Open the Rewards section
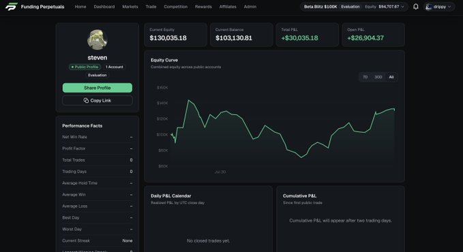This screenshot has width=463, height=252. click(x=203, y=7)
